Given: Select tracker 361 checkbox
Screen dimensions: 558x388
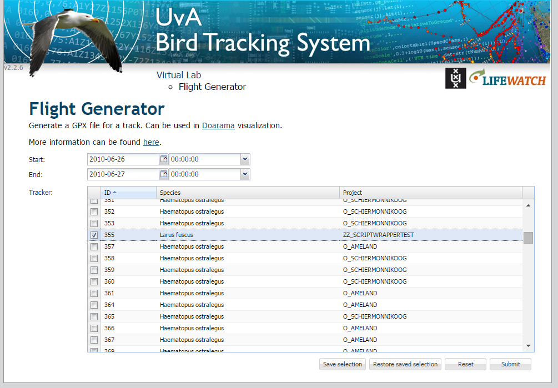Looking at the screenshot, I should 94,294.
